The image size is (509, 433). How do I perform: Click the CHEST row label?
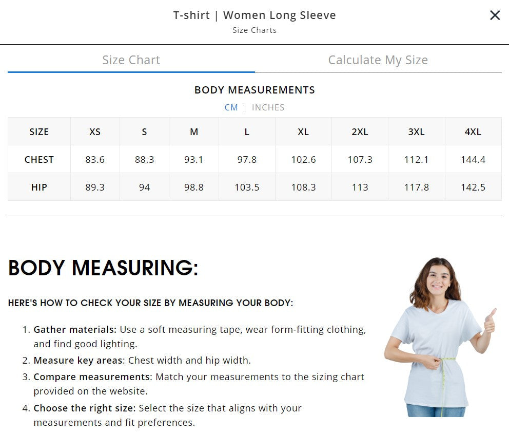tap(39, 159)
